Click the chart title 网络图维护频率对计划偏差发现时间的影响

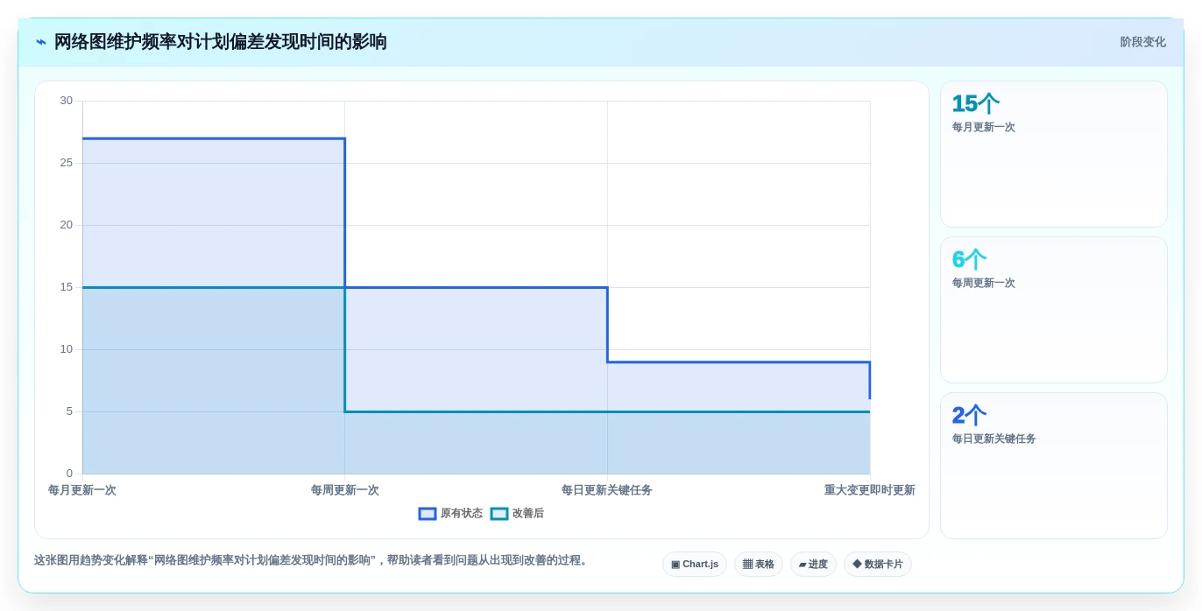(221, 42)
